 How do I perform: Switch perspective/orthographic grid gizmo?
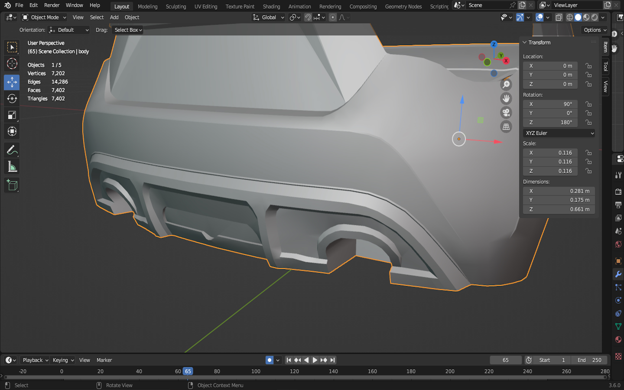(x=506, y=127)
